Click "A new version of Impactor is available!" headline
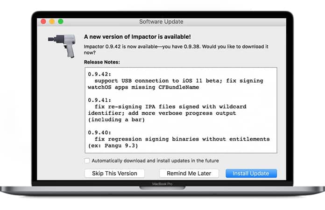 (x=137, y=37)
